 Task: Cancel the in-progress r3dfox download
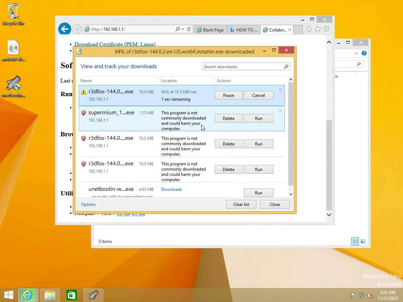tap(258, 95)
